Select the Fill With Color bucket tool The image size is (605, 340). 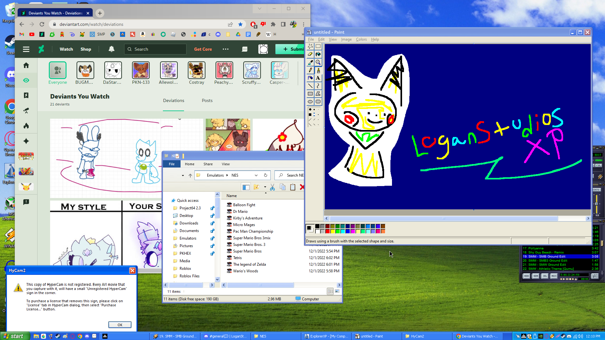click(x=318, y=54)
